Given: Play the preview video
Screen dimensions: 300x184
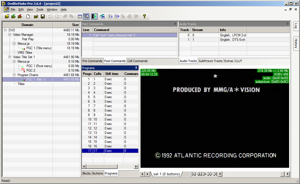Looking at the screenshot, I should click(x=204, y=174).
